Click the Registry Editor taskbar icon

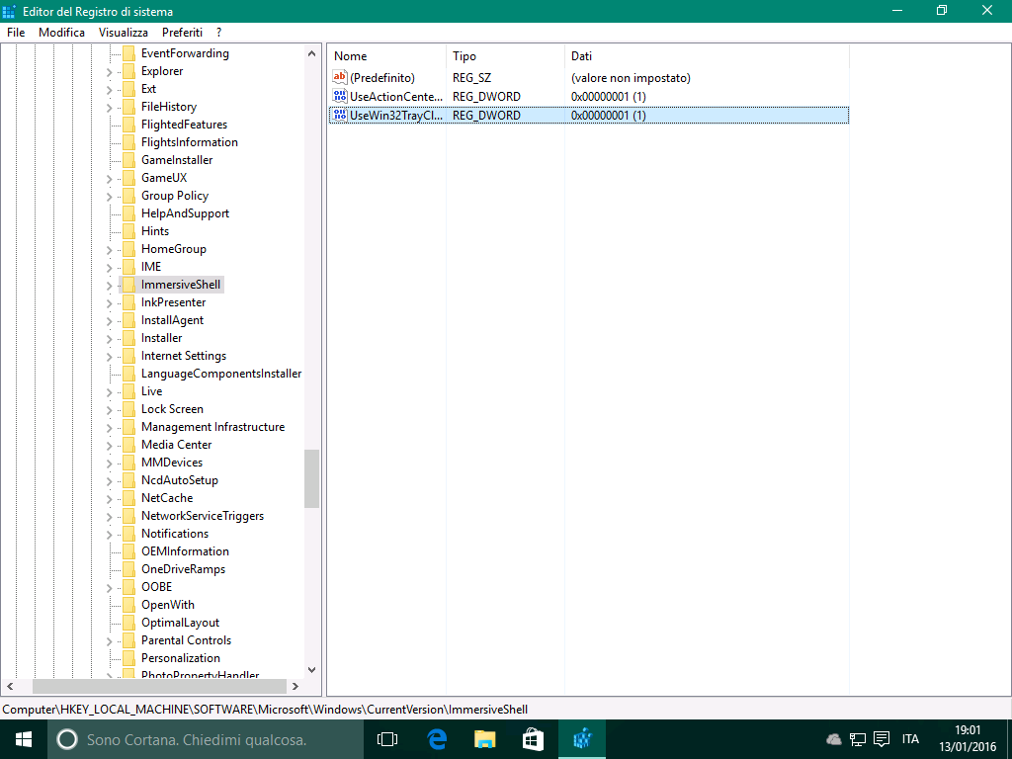click(x=582, y=739)
